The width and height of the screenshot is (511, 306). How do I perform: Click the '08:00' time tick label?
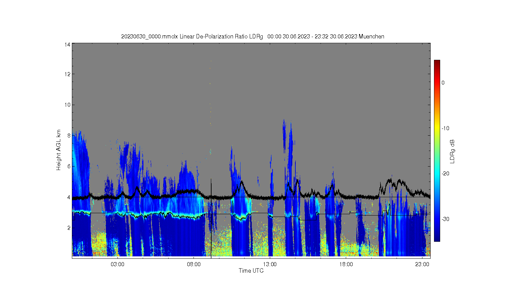tap(194, 264)
